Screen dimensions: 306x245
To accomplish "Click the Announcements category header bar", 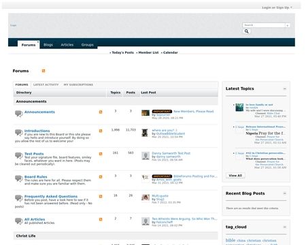I will click(x=116, y=101).
